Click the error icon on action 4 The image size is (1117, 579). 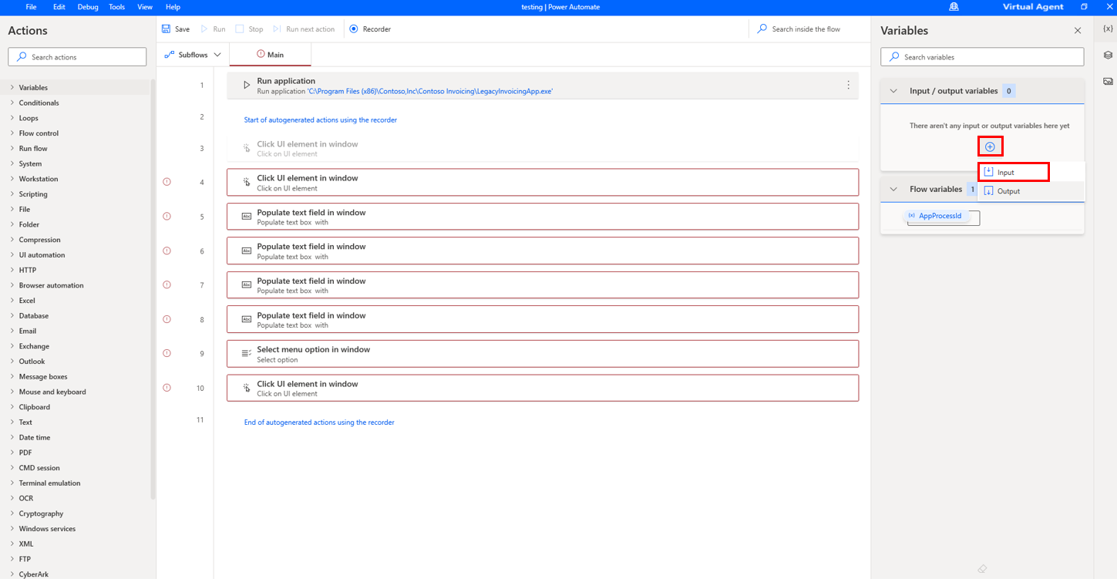tap(167, 181)
